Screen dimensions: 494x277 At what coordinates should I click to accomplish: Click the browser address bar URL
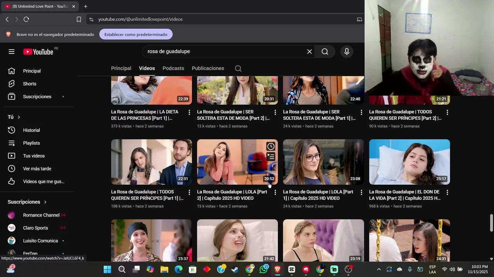[x=140, y=19]
